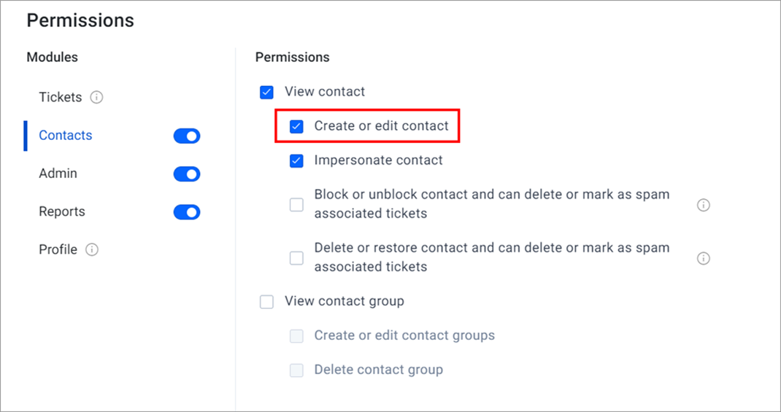Click info icon next to Tickets
781x412 pixels.
[96, 97]
